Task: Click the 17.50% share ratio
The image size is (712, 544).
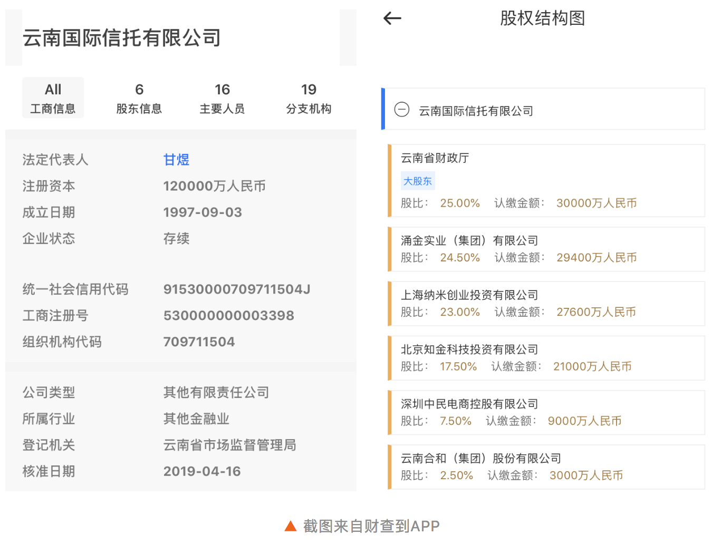Action: [458, 366]
